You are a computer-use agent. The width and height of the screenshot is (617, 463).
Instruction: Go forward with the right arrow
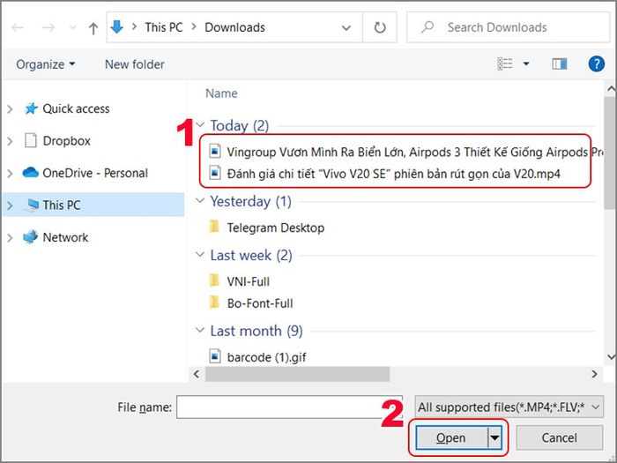pyautogui.click(x=48, y=27)
